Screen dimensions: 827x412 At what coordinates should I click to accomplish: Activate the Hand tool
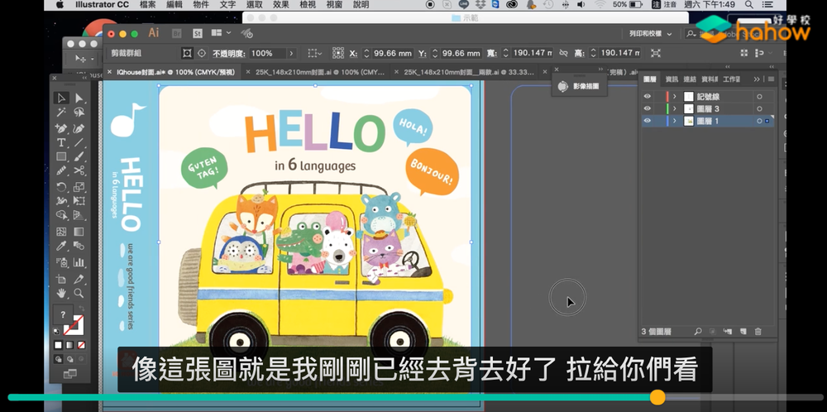coord(61,294)
